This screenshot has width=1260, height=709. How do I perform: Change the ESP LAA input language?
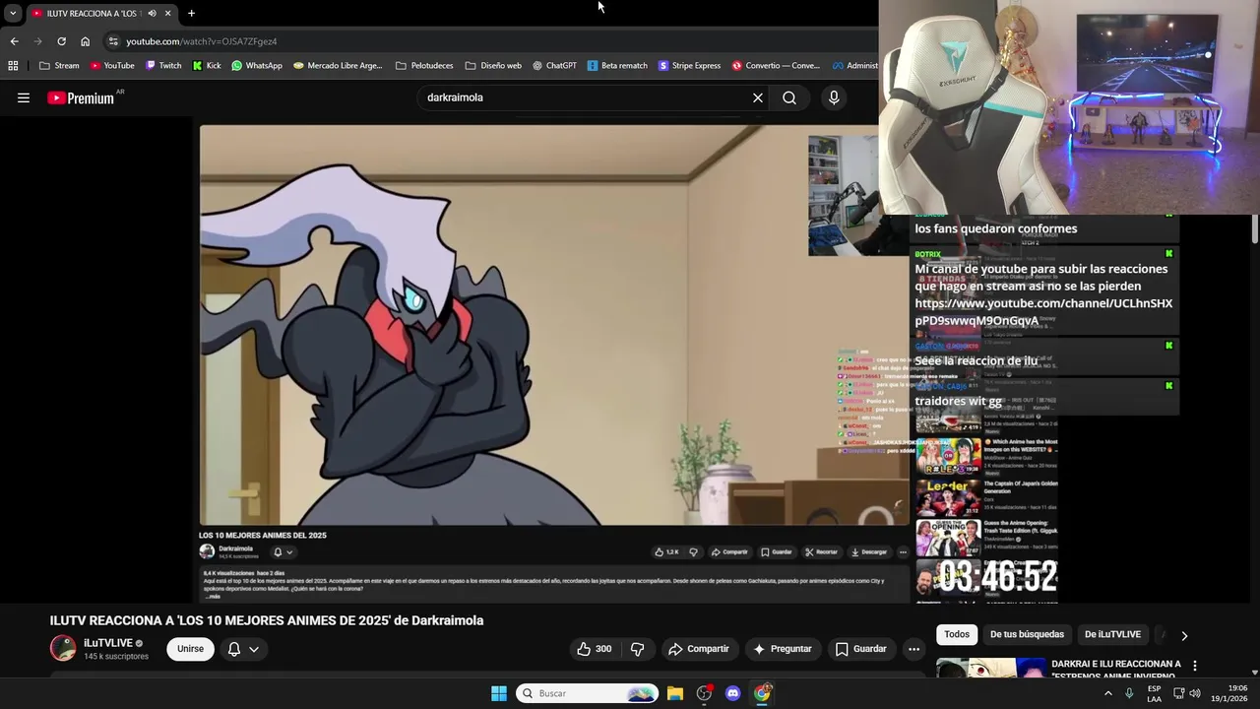[x=1154, y=693]
